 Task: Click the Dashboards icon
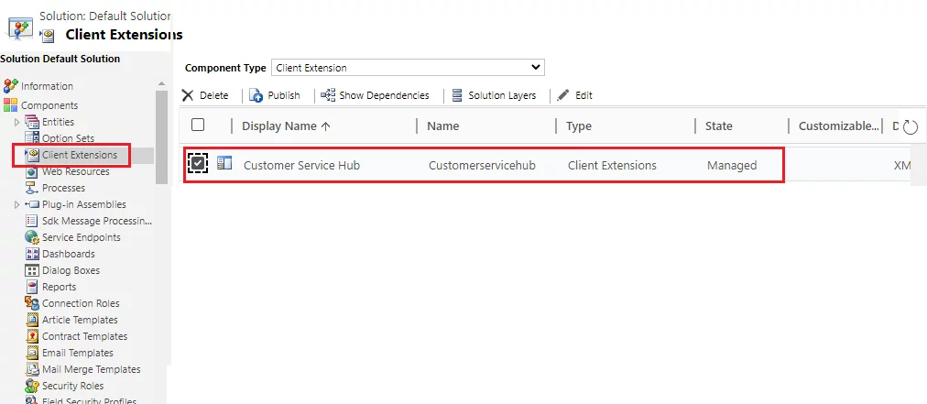coord(32,255)
